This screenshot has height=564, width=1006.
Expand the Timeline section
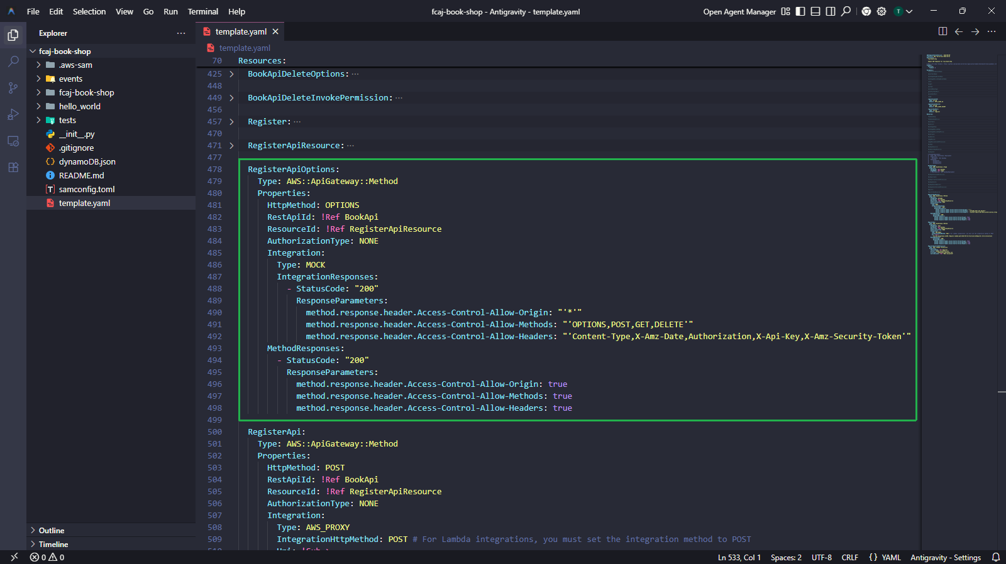tap(111, 545)
